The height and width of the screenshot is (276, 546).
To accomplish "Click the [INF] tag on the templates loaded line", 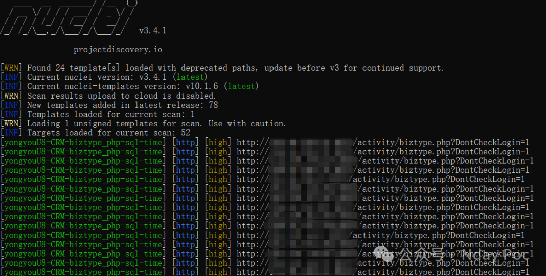I will click(11, 114).
